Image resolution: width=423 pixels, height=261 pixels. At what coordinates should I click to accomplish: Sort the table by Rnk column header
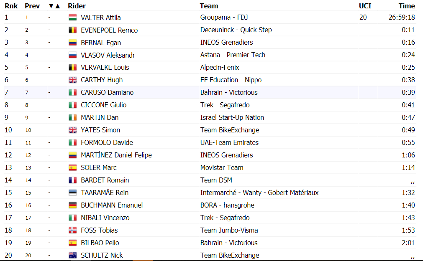[11, 6]
